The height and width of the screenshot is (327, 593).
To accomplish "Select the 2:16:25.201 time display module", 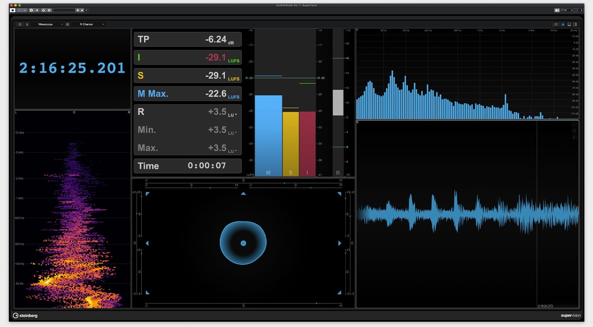I will (x=72, y=68).
